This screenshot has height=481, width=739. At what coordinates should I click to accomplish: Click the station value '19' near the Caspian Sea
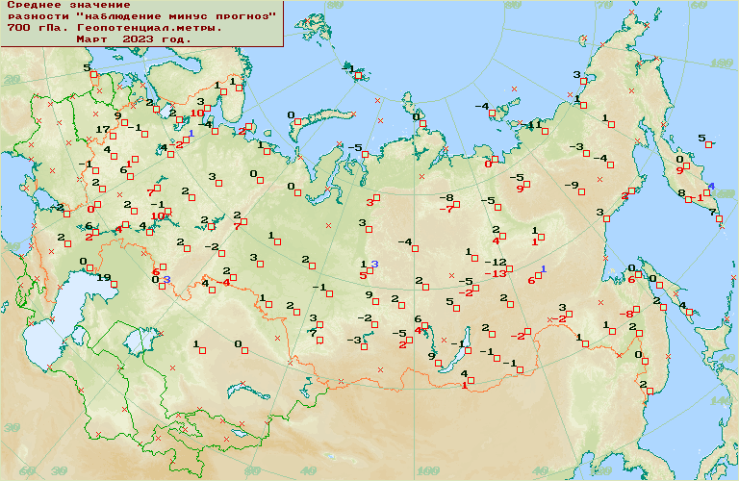(x=104, y=277)
